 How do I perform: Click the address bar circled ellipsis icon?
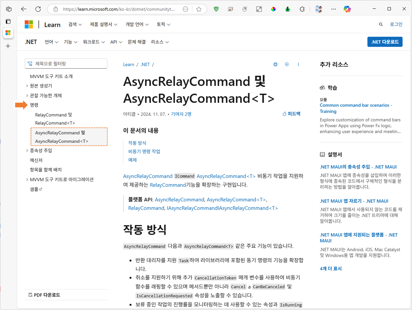pyautogui.click(x=185, y=9)
